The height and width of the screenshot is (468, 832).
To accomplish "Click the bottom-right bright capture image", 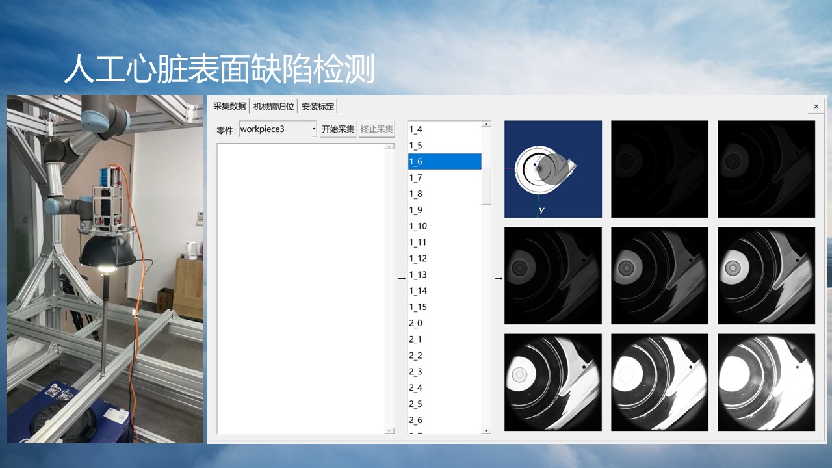I will point(766,382).
